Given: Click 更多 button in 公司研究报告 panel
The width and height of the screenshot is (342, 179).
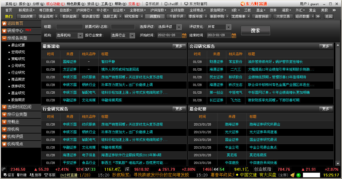Looking at the screenshot, I should (325, 46).
